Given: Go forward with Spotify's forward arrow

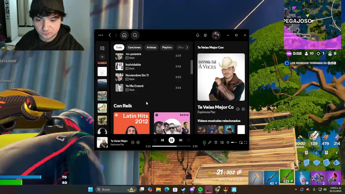Looking at the screenshot, I should coord(116,35).
